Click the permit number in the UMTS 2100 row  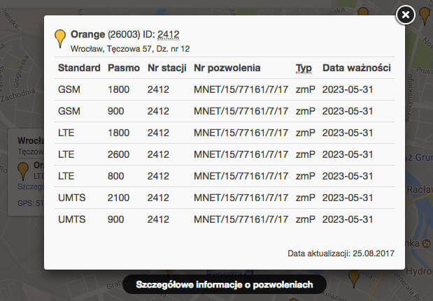pos(241,198)
